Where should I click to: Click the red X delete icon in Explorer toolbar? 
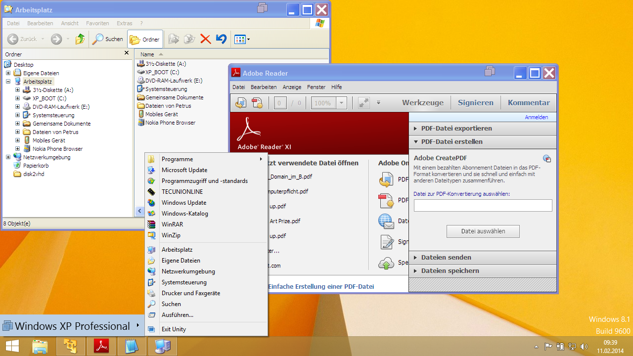(x=205, y=39)
